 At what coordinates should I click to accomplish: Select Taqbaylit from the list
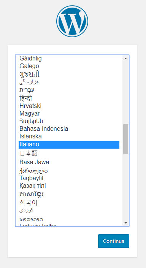[x=69, y=178]
